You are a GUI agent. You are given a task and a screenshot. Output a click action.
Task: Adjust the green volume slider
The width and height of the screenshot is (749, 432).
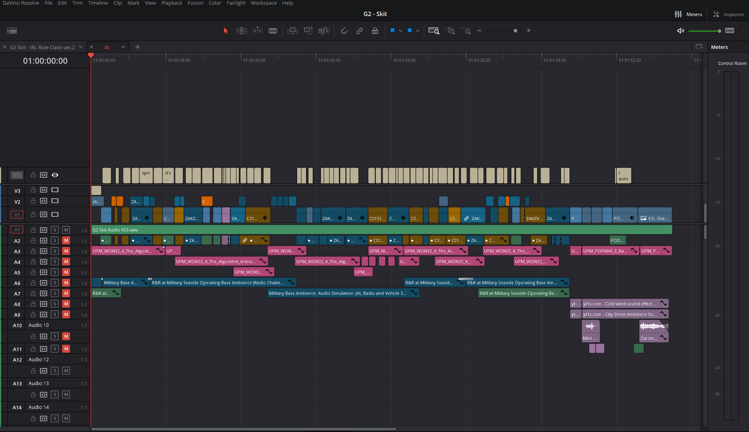(705, 31)
